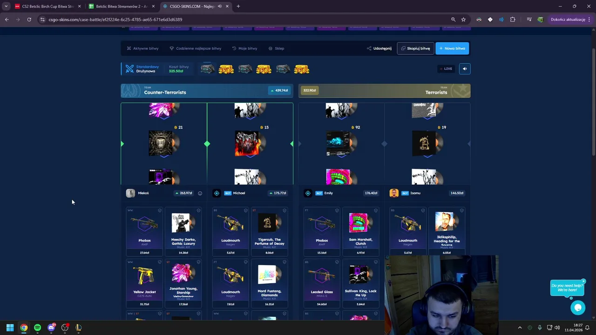Image resolution: width=596 pixels, height=335 pixels.
Task: Open Spotify from the taskbar
Action: click(37, 328)
